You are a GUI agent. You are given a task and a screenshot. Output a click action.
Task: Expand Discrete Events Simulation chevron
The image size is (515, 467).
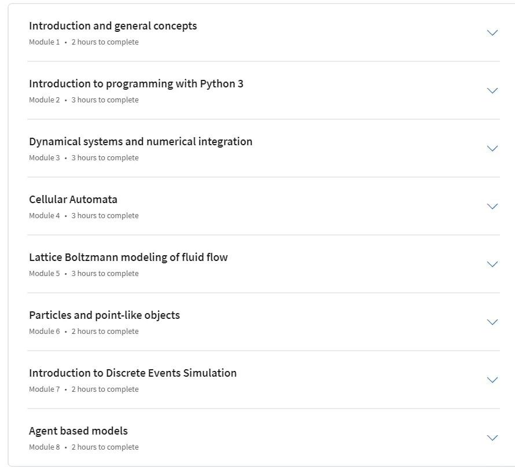[x=492, y=380]
